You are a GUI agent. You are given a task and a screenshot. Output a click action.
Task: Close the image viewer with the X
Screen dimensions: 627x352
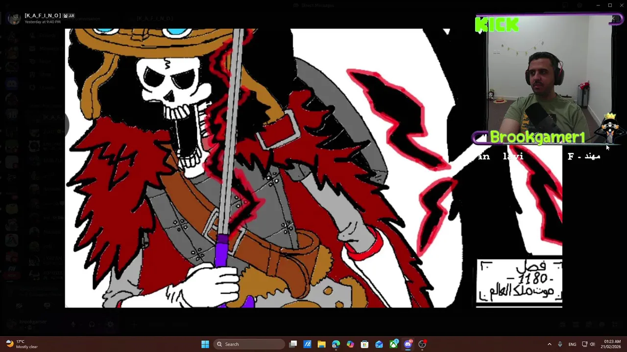pyautogui.click(x=613, y=19)
